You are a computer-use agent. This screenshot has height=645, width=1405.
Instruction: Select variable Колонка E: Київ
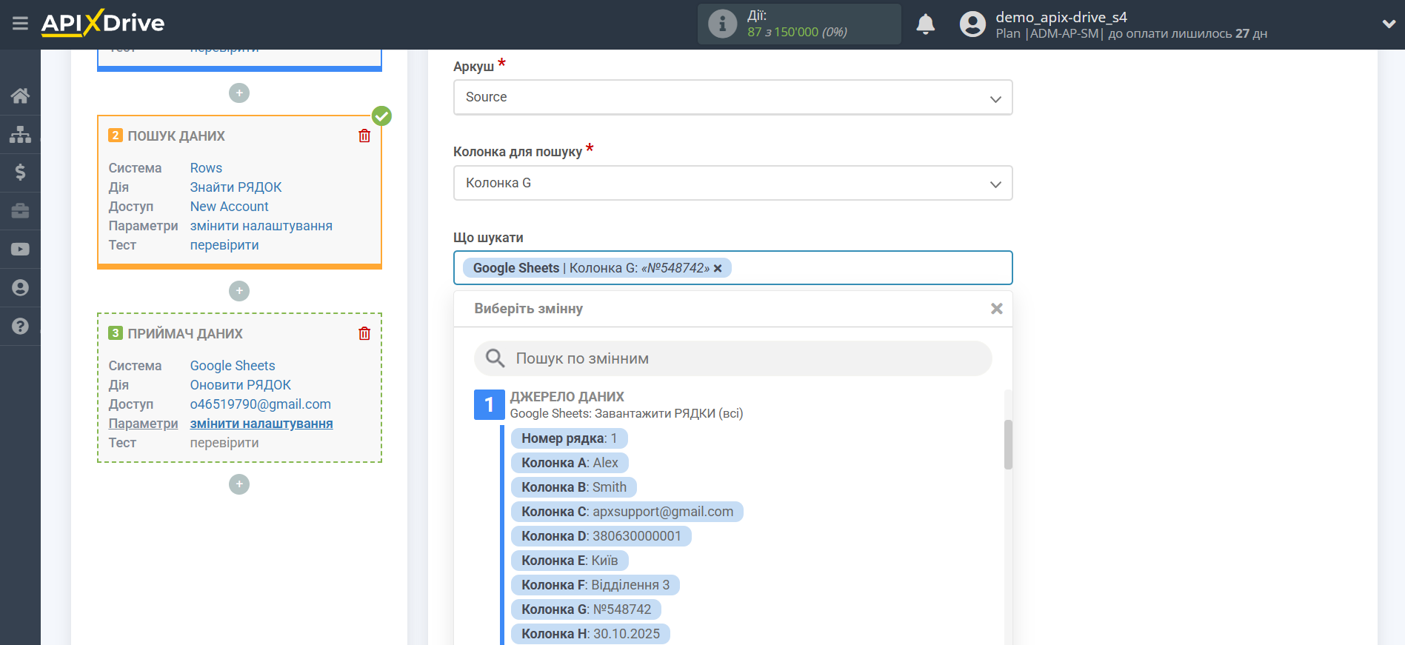[x=570, y=561]
